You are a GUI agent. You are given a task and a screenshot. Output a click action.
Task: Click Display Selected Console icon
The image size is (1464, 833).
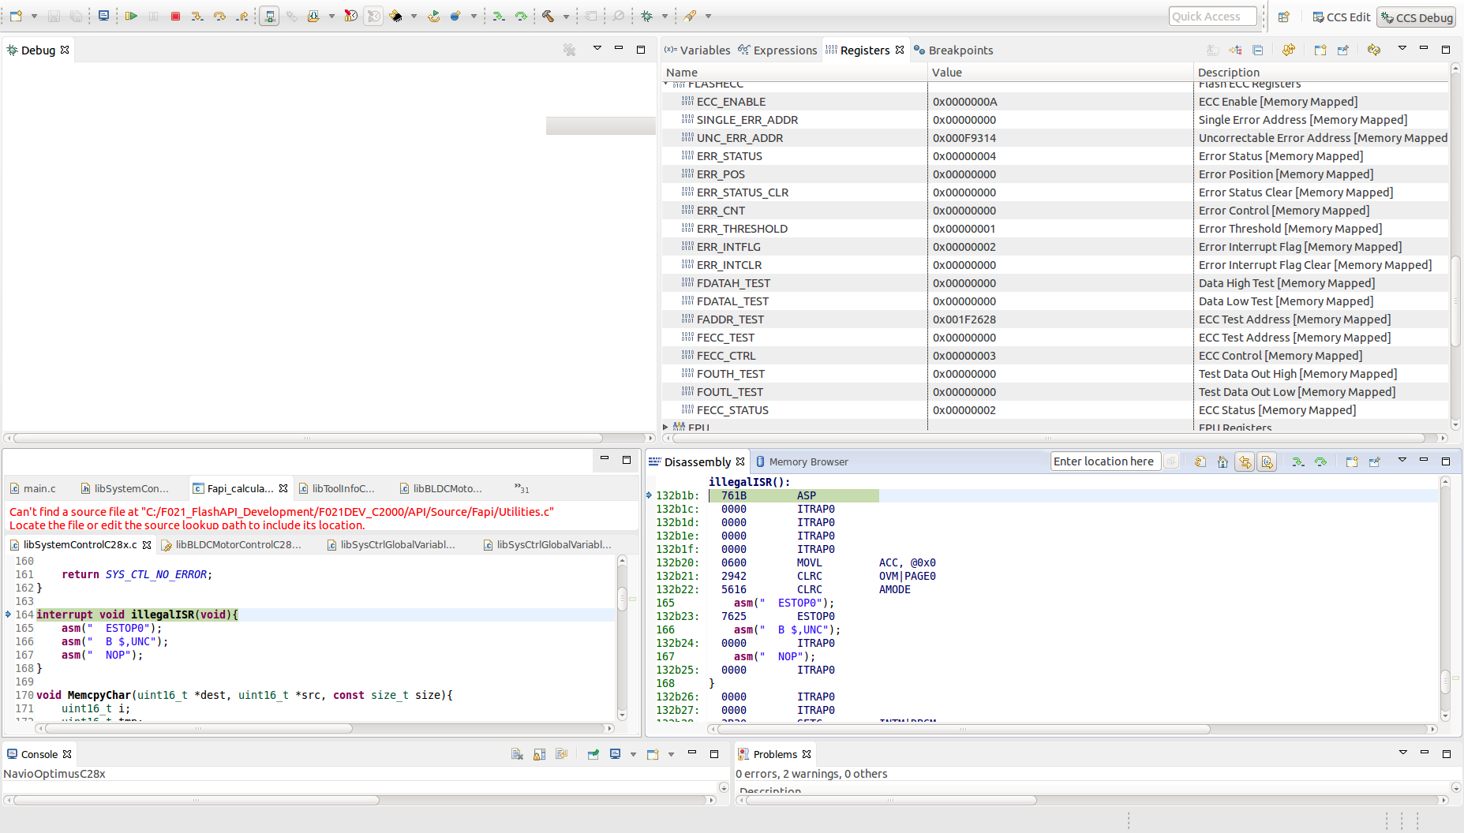pyautogui.click(x=616, y=754)
